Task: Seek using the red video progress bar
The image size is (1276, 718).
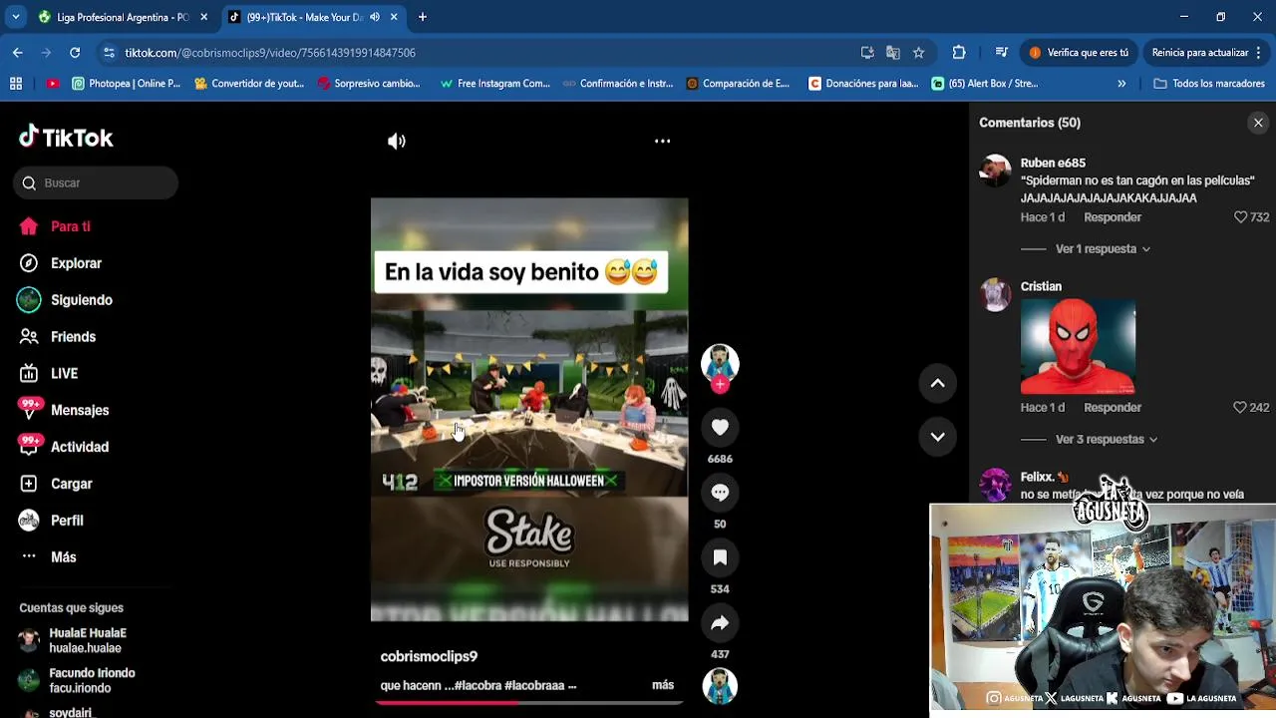Action: click(x=529, y=702)
